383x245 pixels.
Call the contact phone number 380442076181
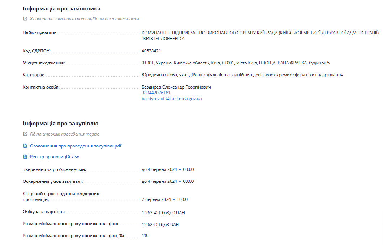[x=156, y=93]
